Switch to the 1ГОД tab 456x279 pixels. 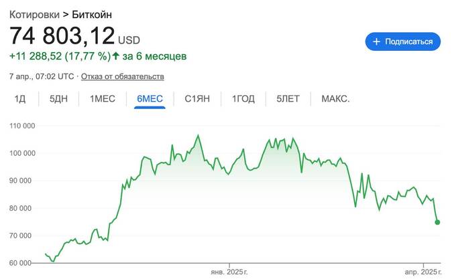pyautogui.click(x=243, y=99)
